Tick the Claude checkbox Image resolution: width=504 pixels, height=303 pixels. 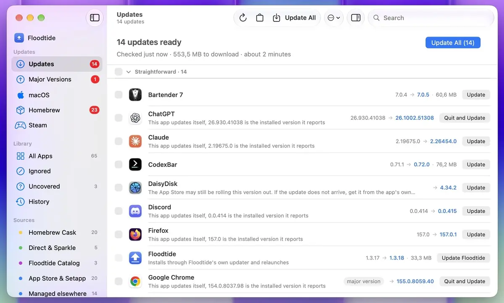pos(118,141)
